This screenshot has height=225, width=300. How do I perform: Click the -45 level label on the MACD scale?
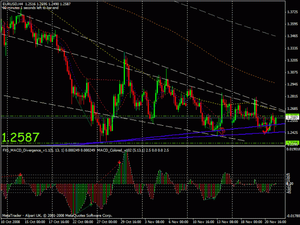pos(288,192)
